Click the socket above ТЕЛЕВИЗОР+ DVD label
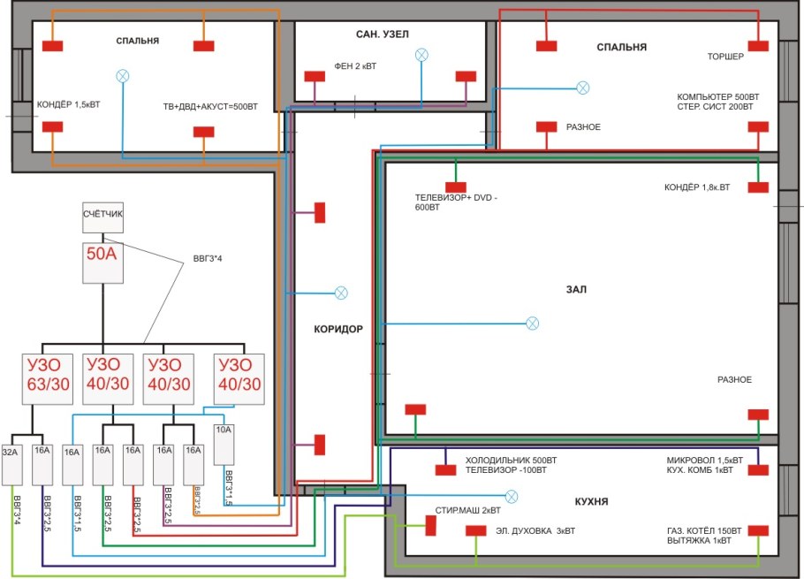Viewport: 804px width, 579px height. [455, 187]
